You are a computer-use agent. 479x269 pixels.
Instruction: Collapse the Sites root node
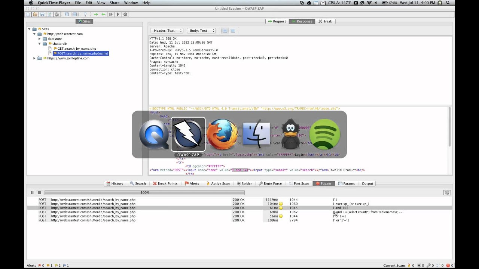coord(29,29)
